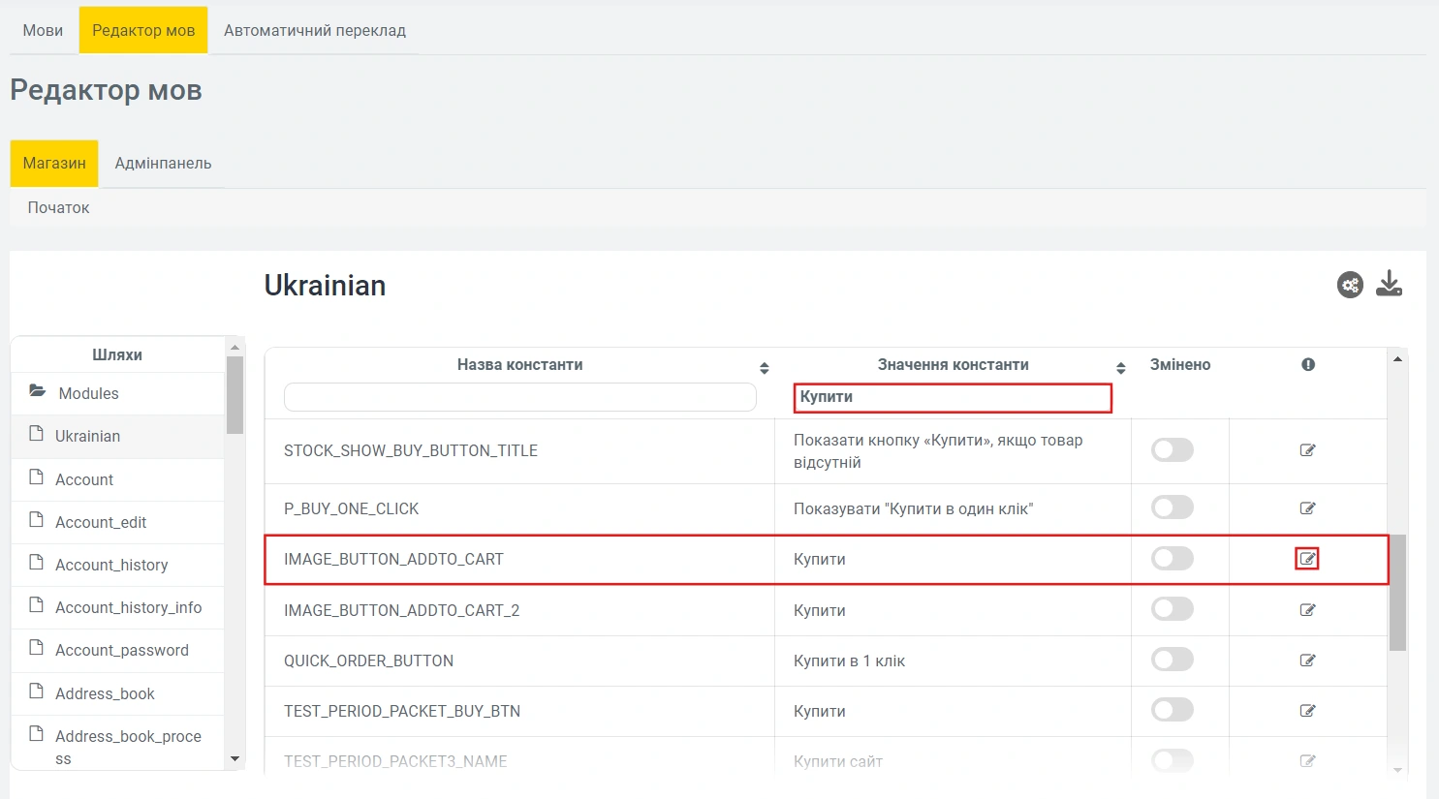The width and height of the screenshot is (1439, 799).
Task: Select Account_history file in paths list
Action: [x=111, y=565]
